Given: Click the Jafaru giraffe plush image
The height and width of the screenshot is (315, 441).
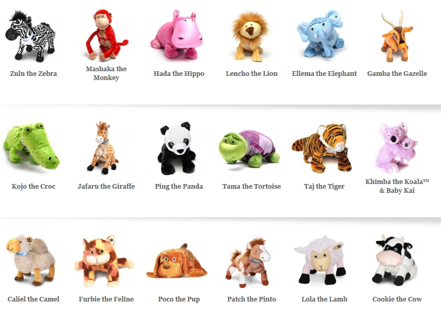Looking at the screenshot, I should point(103,148).
